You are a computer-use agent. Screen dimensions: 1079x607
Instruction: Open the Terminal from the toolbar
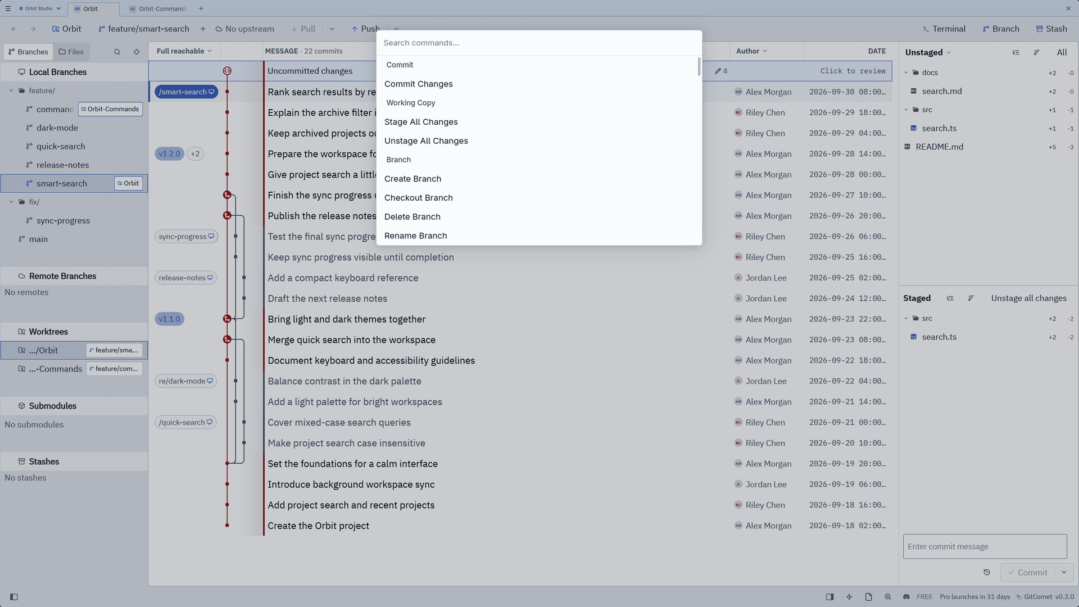pyautogui.click(x=944, y=29)
